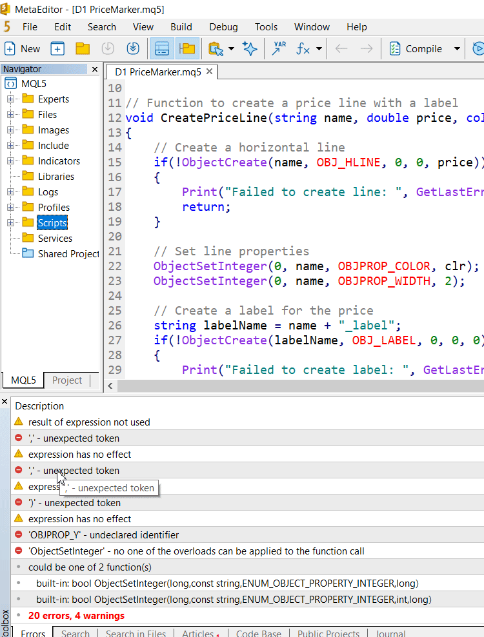Select the Services folder
Image resolution: width=484 pixels, height=637 pixels.
55,238
